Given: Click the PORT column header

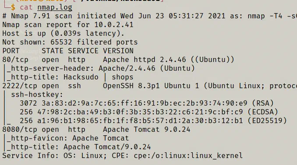Looking at the screenshot, I should [x=11, y=51].
